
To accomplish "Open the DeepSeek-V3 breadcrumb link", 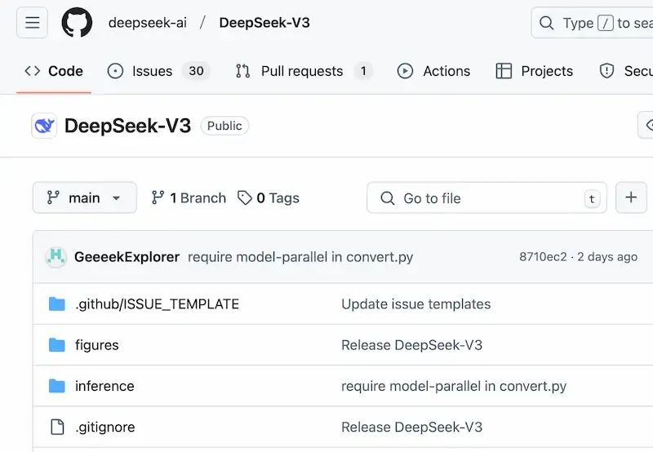I will click(x=264, y=23).
